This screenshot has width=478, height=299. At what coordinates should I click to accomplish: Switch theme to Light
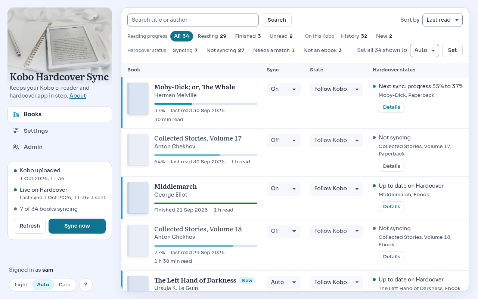click(21, 285)
